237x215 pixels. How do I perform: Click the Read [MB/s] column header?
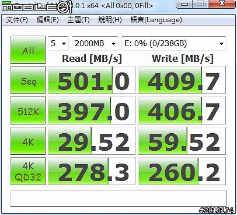pos(92,58)
